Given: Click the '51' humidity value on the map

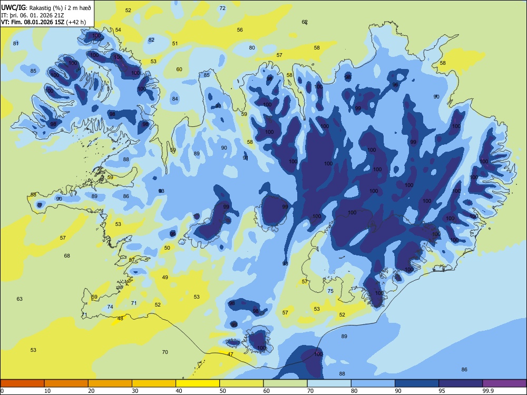Looking at the screenshot, I should tap(175, 43).
